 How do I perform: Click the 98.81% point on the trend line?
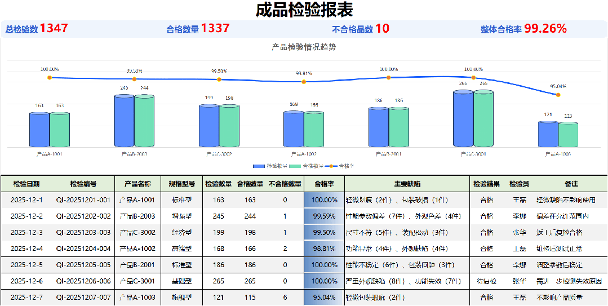tap(304, 82)
